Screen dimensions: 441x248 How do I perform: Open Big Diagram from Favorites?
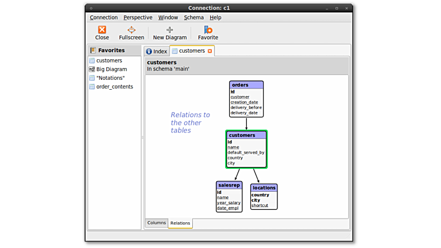[111, 69]
